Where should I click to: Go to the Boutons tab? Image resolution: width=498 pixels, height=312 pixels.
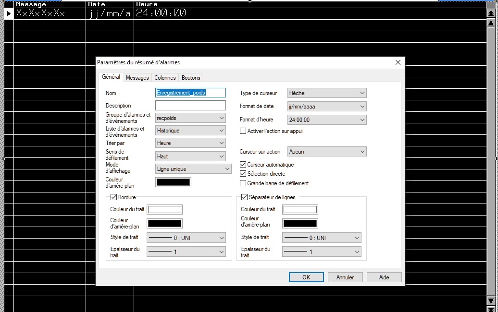pos(191,78)
